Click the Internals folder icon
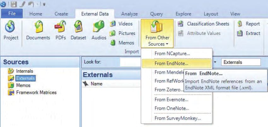 point(11,71)
